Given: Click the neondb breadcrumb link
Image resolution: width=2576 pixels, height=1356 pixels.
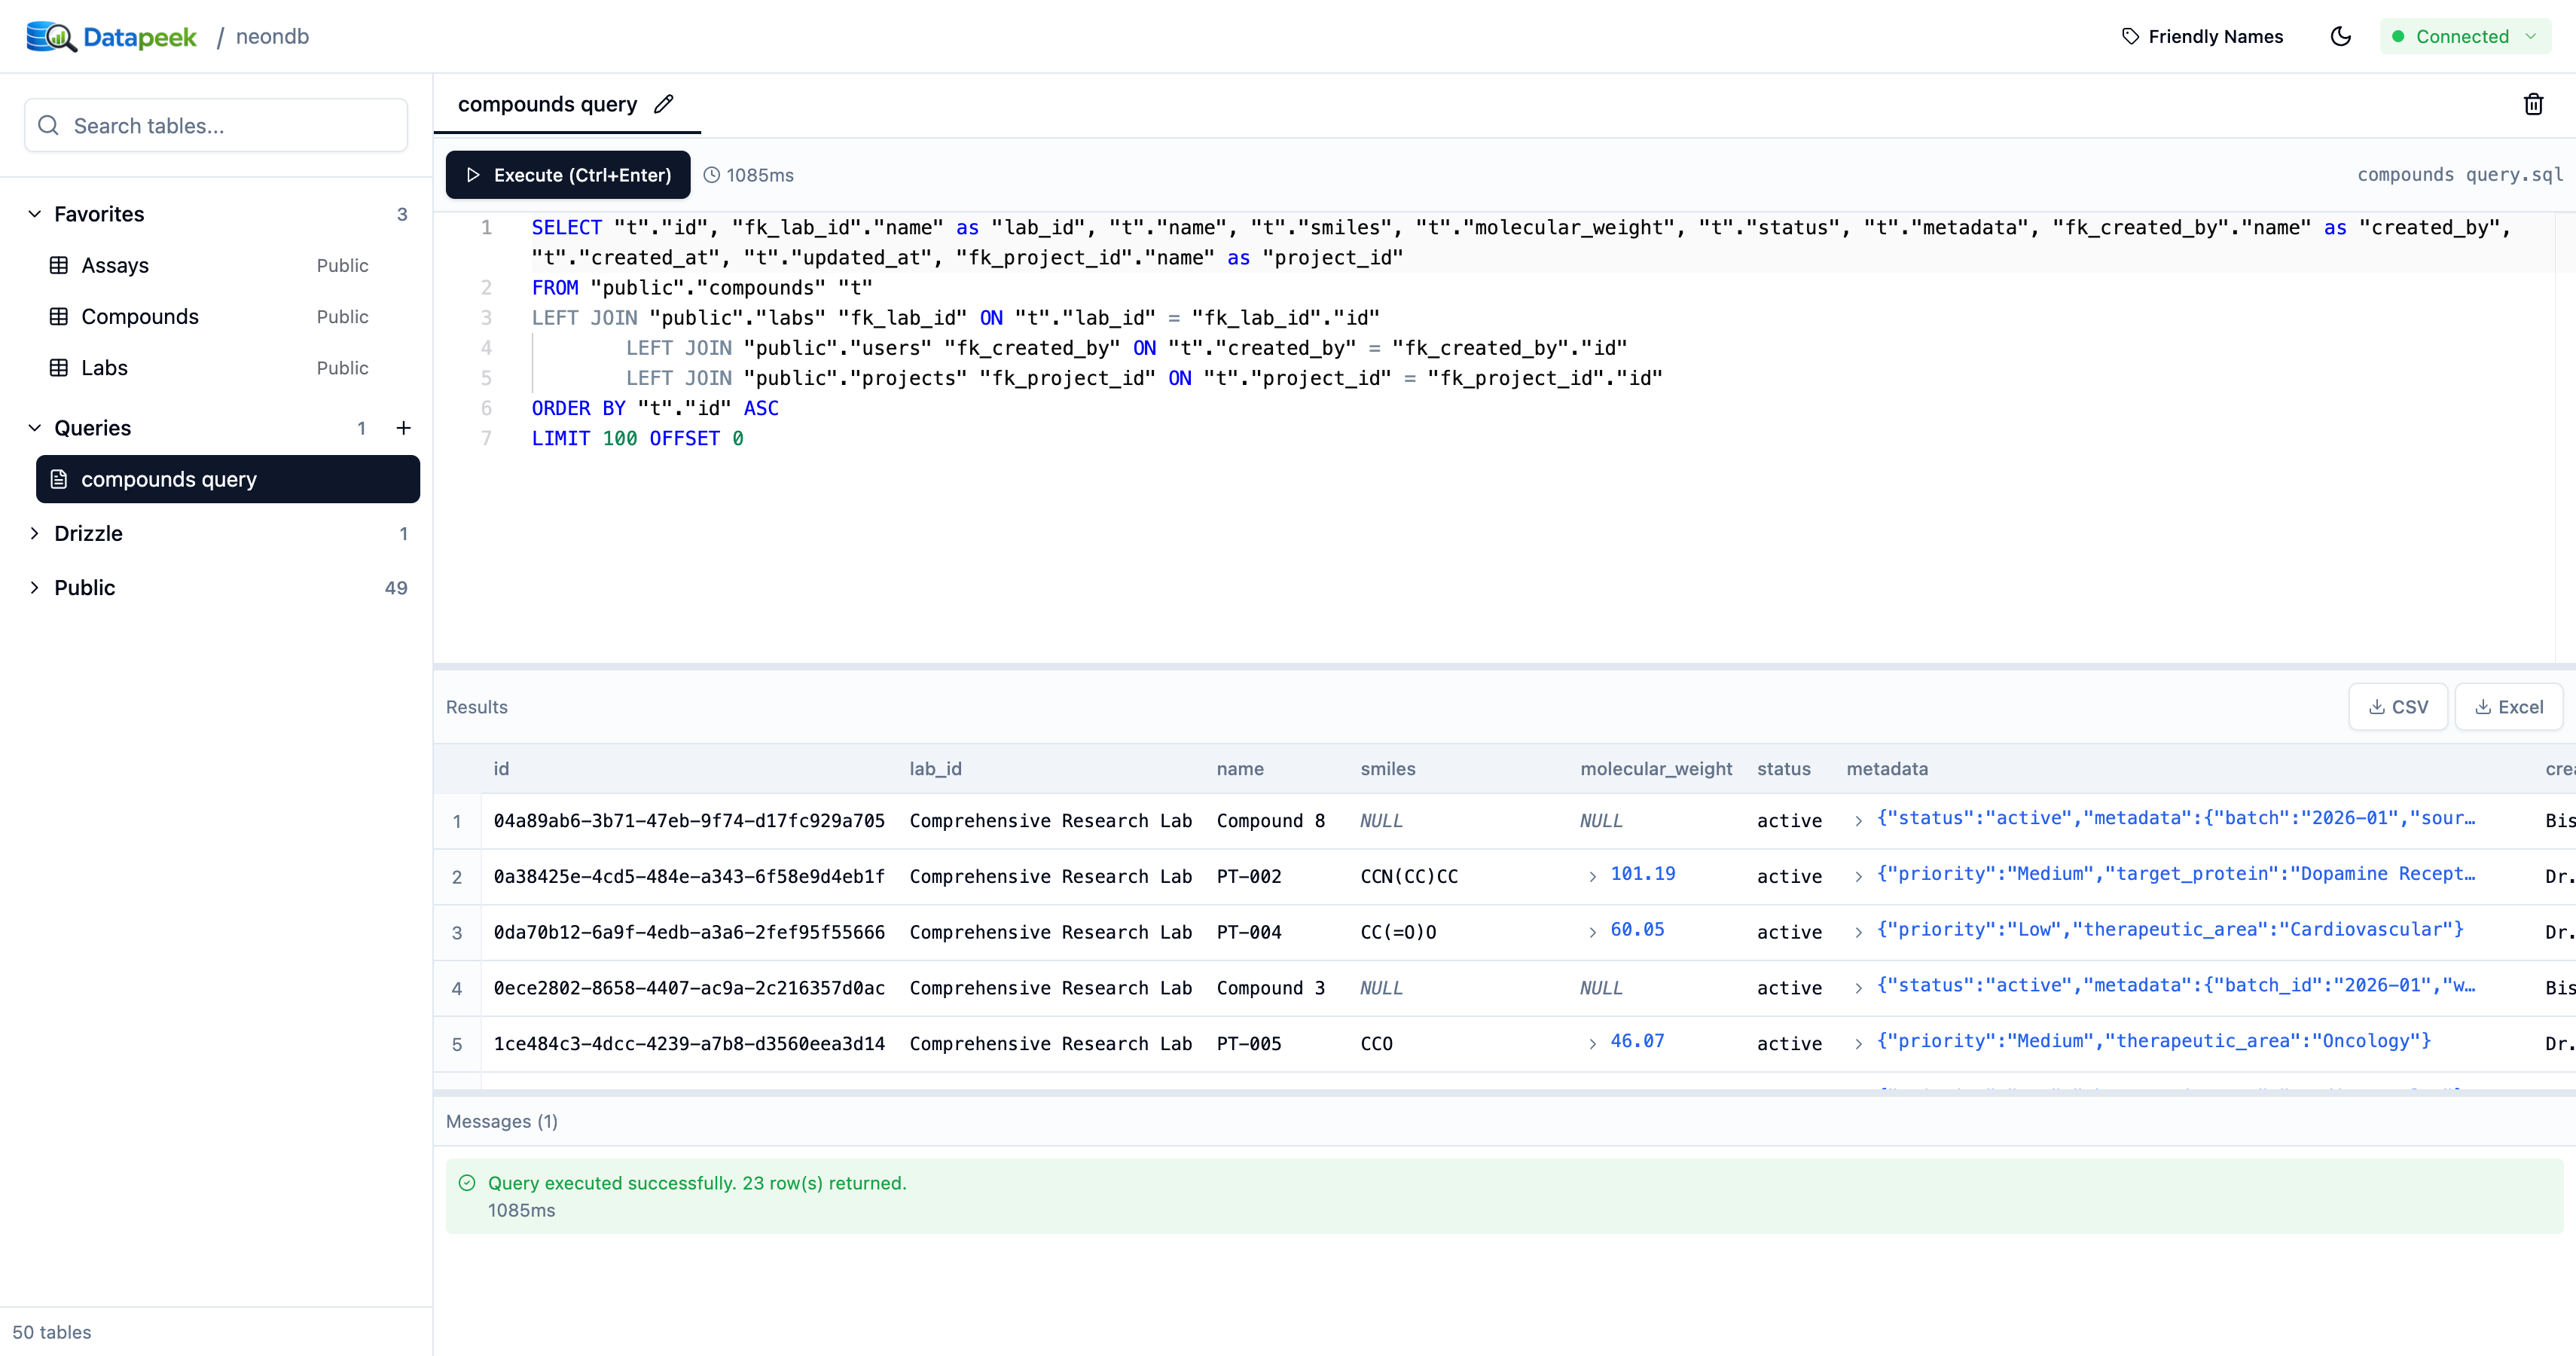Looking at the screenshot, I should 272,37.
